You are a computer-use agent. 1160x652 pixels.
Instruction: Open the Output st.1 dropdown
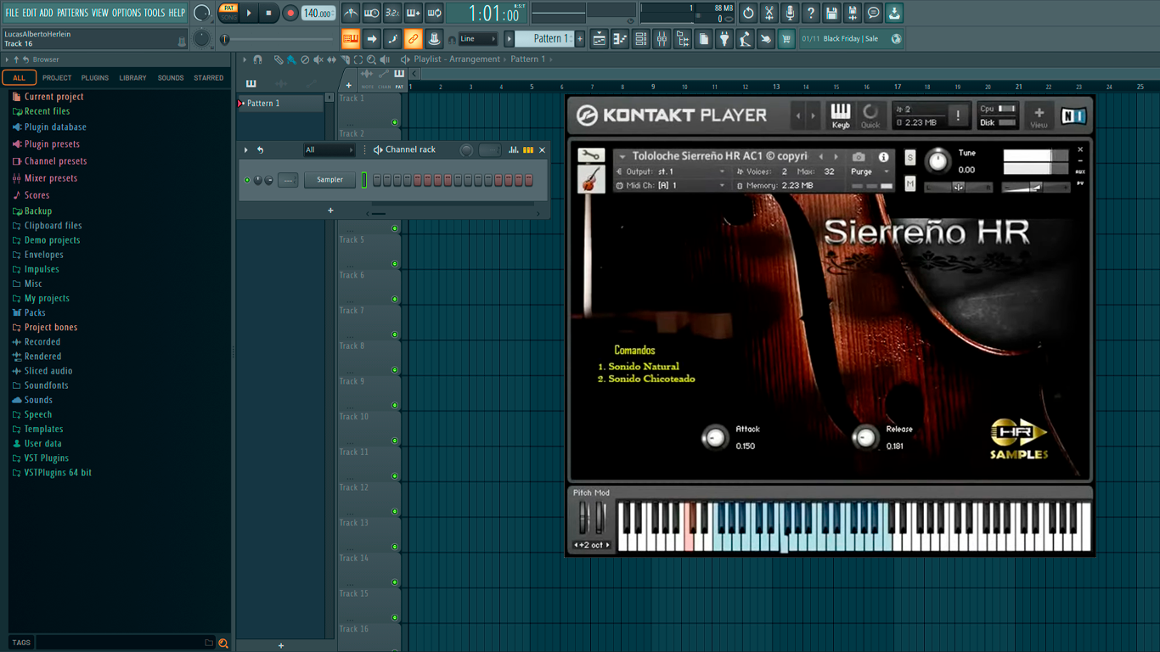(x=672, y=171)
